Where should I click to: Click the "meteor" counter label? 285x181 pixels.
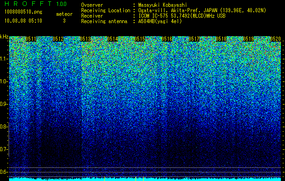64,14
